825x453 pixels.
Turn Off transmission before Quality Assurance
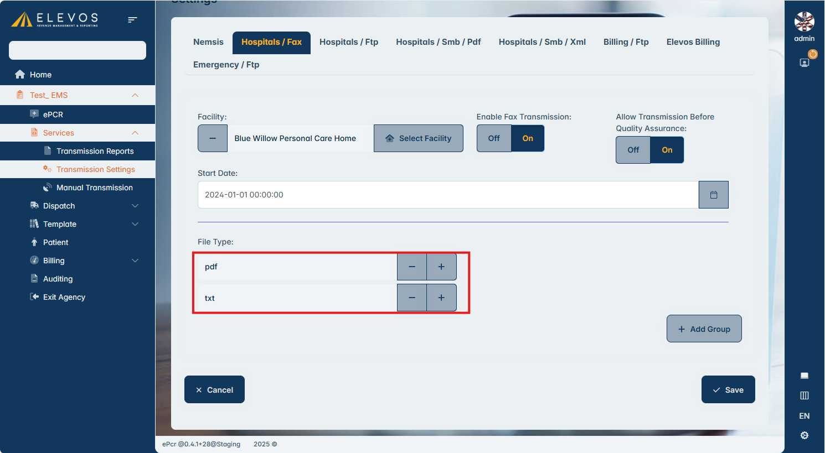pyautogui.click(x=633, y=150)
